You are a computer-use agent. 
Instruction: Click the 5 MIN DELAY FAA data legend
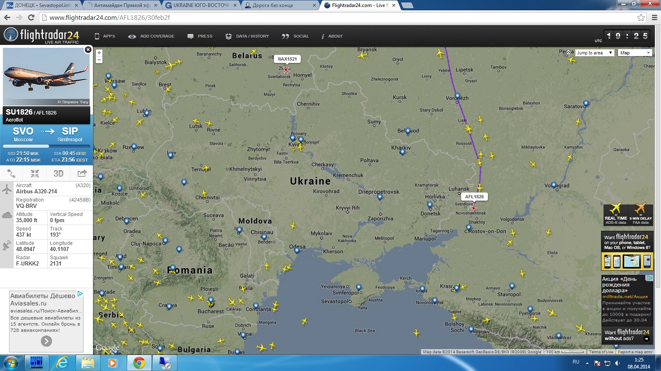point(640,214)
